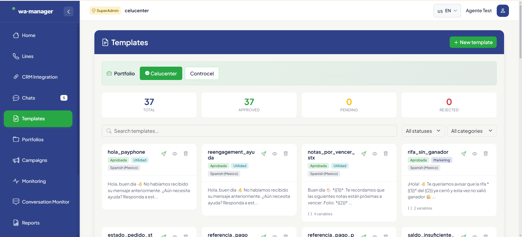Click the hola_payphone template title
522x237 pixels.
coord(126,152)
